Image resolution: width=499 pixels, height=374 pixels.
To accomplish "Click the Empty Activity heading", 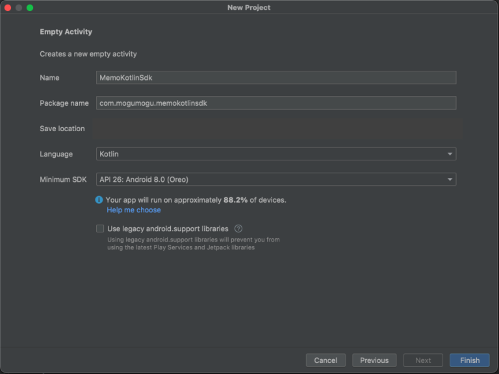I will [66, 32].
